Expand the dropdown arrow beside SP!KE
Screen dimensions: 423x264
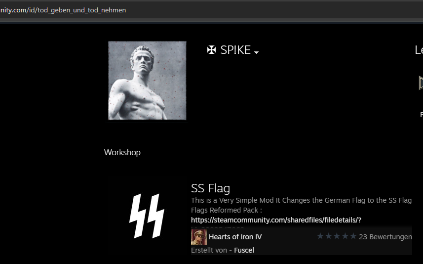256,52
